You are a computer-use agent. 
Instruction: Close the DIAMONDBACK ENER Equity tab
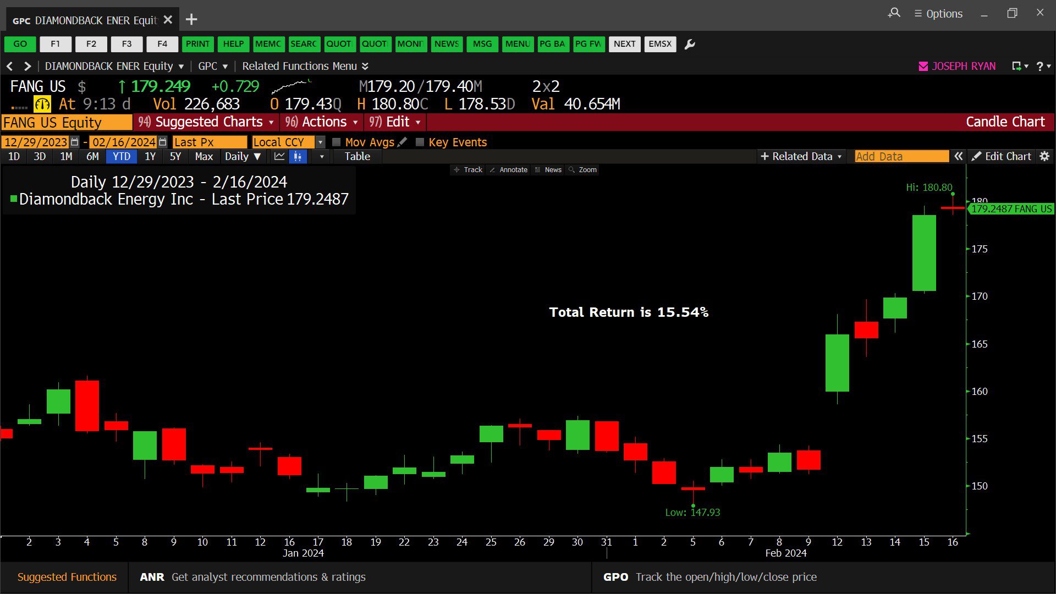click(x=168, y=20)
